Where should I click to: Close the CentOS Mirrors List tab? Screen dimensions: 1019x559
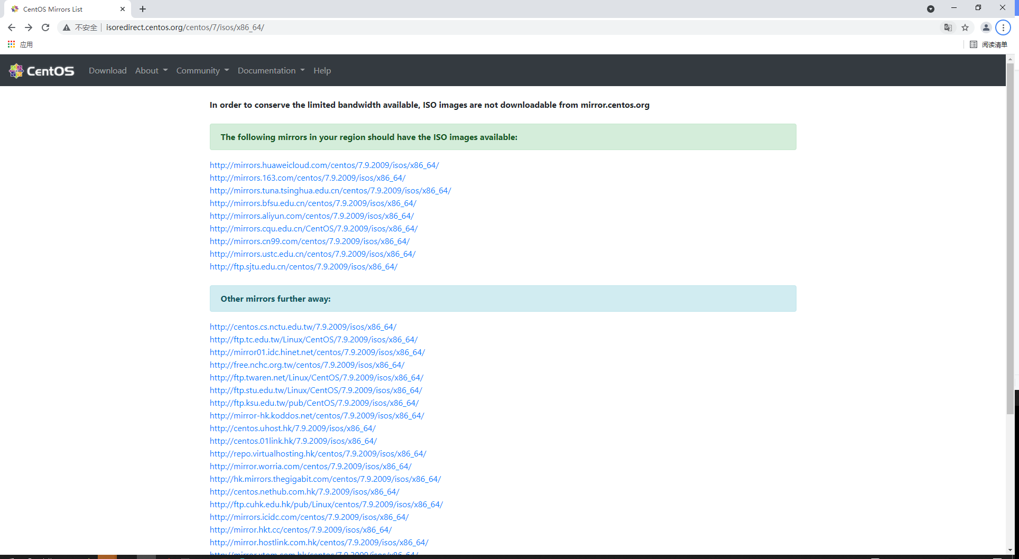[123, 9]
